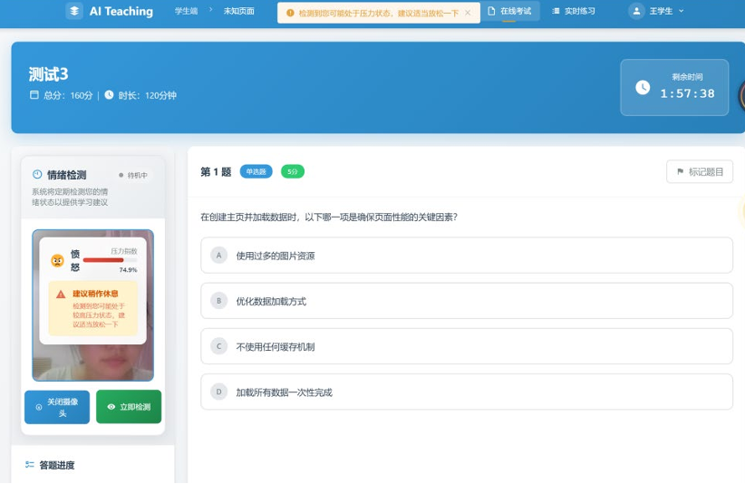Switch to the 实时练习 tab
The image size is (745, 484).
click(574, 12)
